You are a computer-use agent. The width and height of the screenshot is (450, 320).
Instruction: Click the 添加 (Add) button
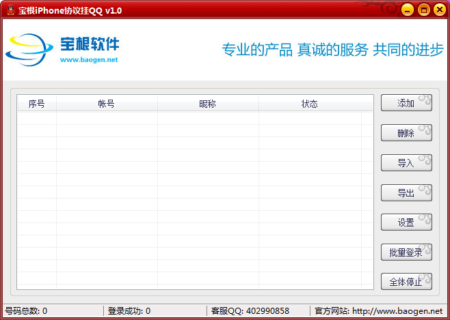pos(406,103)
